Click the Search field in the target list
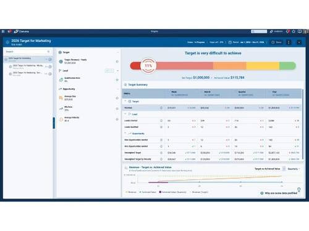This screenshot has width=309, height=231. click(28, 52)
